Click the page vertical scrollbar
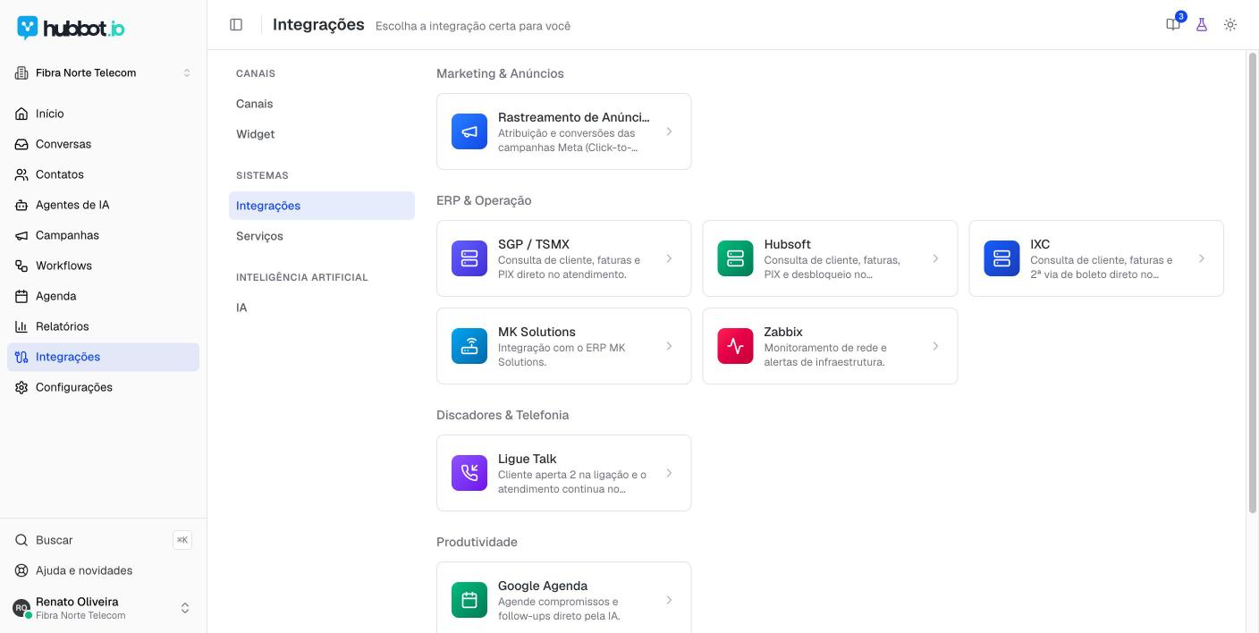 click(1252, 283)
